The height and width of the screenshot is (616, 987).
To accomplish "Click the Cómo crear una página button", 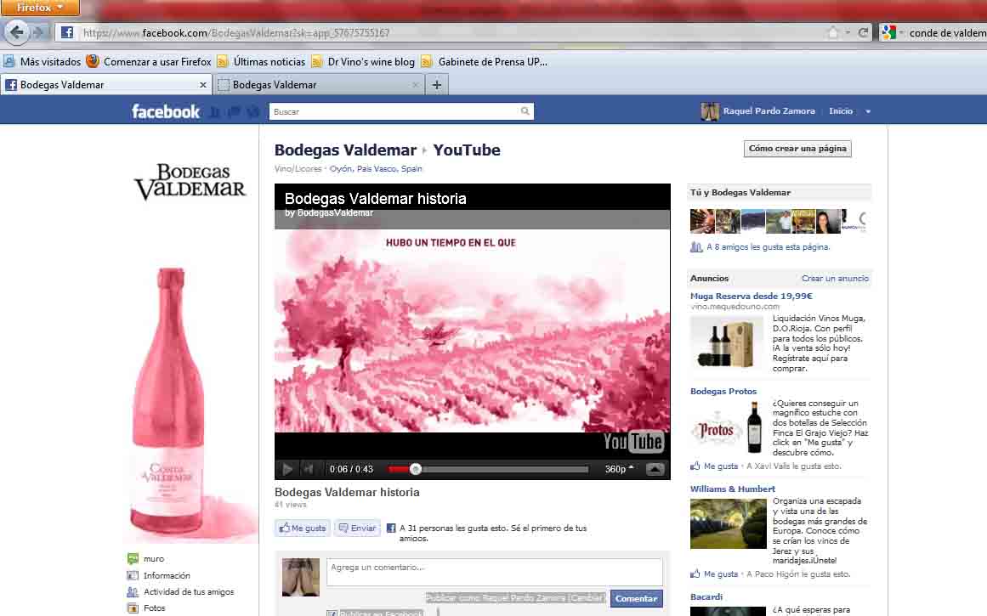I will [x=797, y=149].
